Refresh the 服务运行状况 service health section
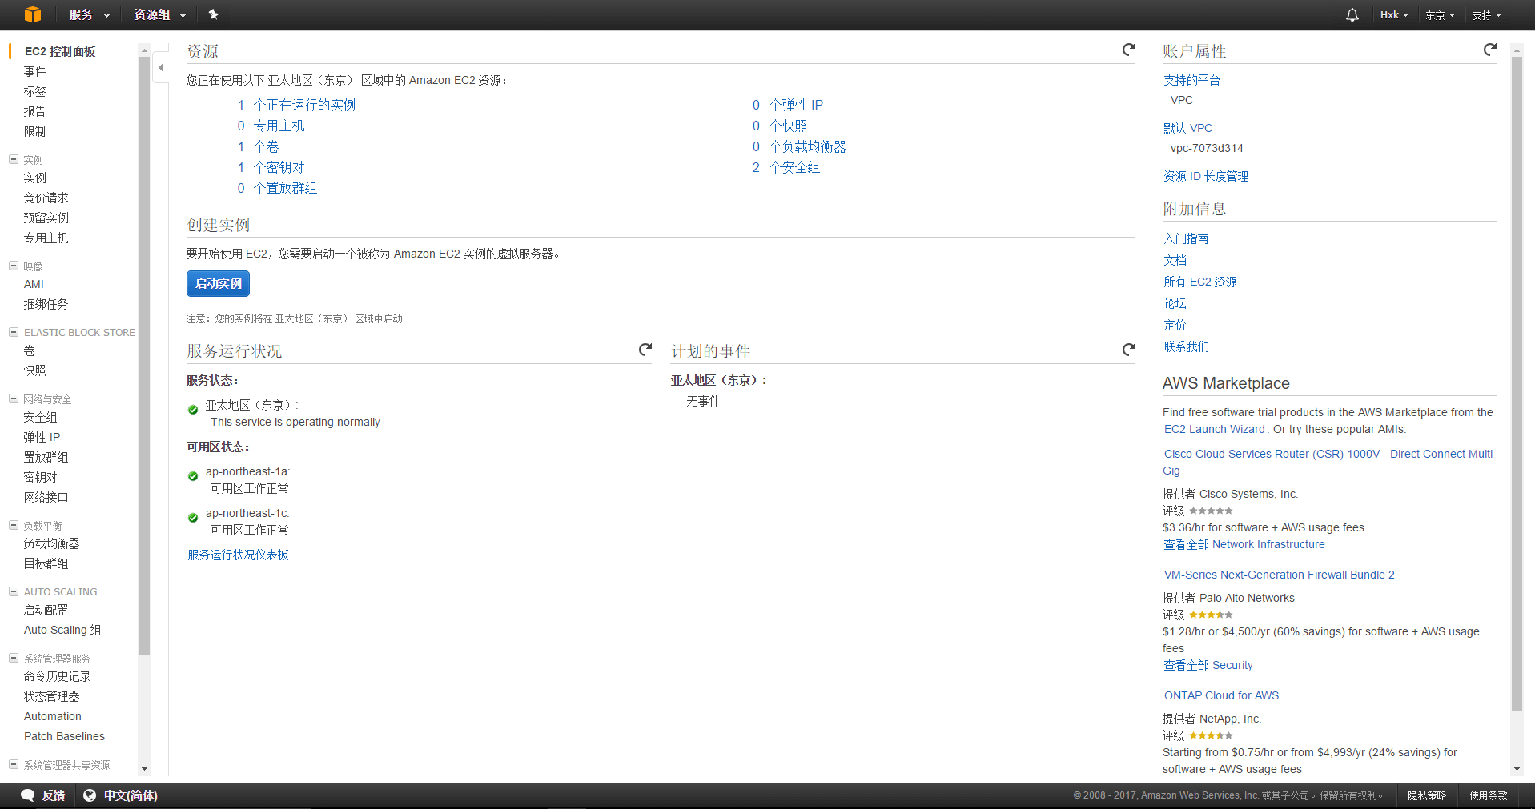1535x809 pixels. coord(645,350)
